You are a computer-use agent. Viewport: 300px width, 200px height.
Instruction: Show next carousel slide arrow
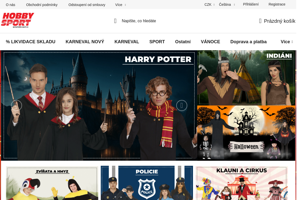pos(182,105)
